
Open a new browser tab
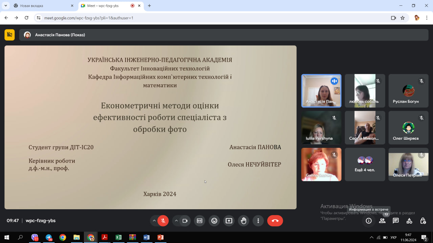click(150, 6)
